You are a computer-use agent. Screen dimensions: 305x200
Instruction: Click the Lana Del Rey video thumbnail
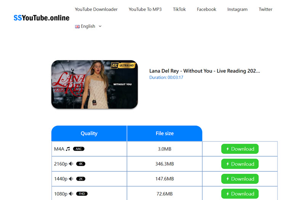[95, 84]
